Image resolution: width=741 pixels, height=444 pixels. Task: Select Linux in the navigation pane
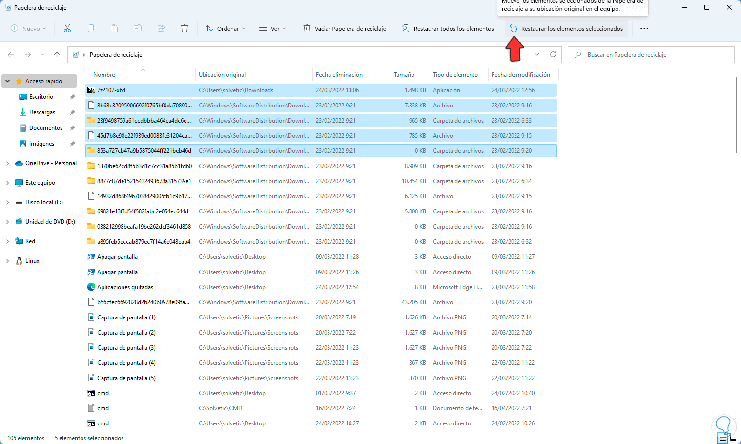[32, 261]
